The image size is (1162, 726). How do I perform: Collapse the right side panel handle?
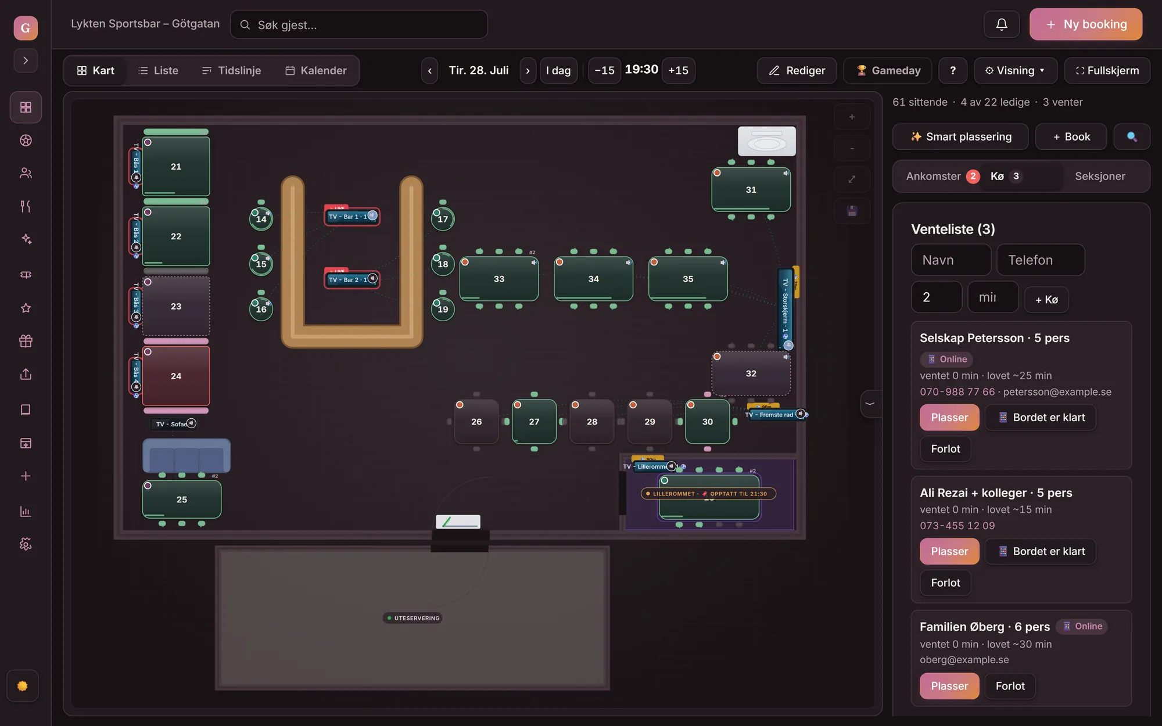pos(870,404)
